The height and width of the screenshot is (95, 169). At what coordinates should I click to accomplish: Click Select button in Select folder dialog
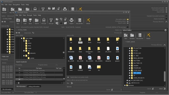point(162,89)
